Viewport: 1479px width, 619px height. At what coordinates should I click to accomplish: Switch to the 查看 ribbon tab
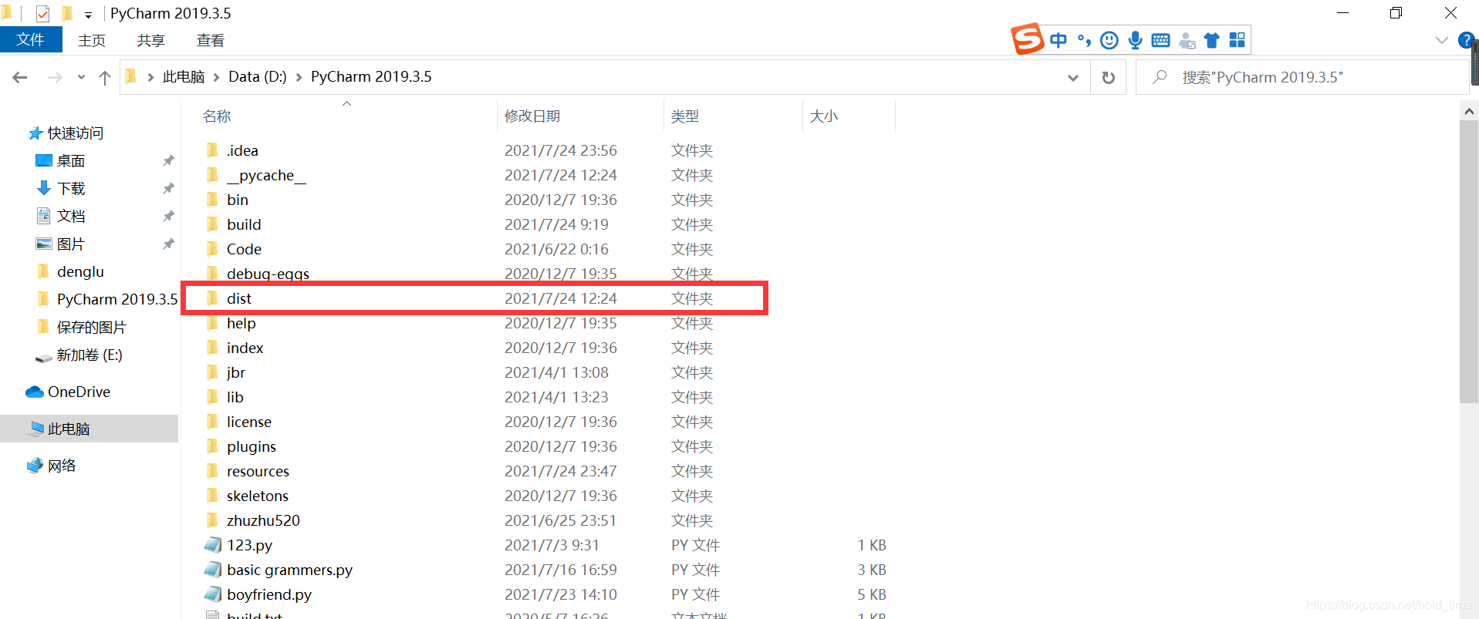click(211, 40)
